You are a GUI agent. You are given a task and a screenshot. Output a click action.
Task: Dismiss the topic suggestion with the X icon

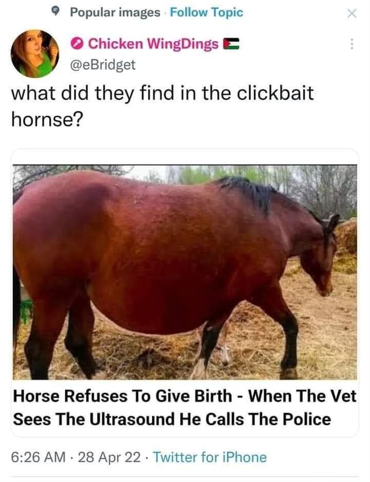(x=352, y=13)
